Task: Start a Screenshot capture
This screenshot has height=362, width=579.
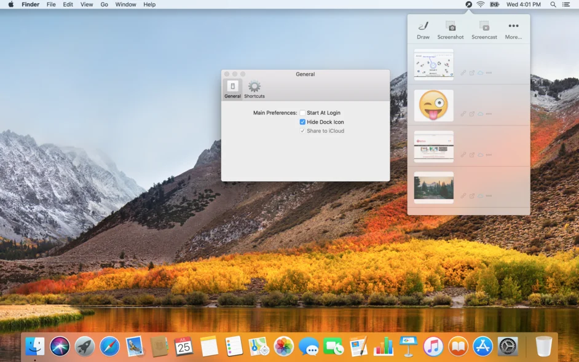Action: (x=451, y=30)
